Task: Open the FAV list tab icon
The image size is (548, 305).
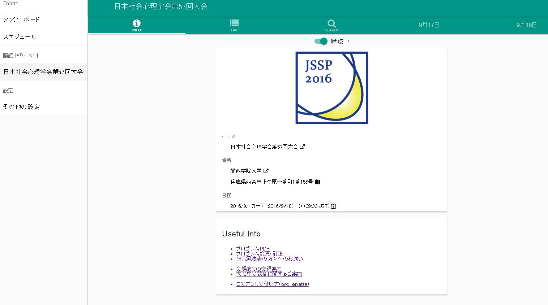Action: point(234,23)
